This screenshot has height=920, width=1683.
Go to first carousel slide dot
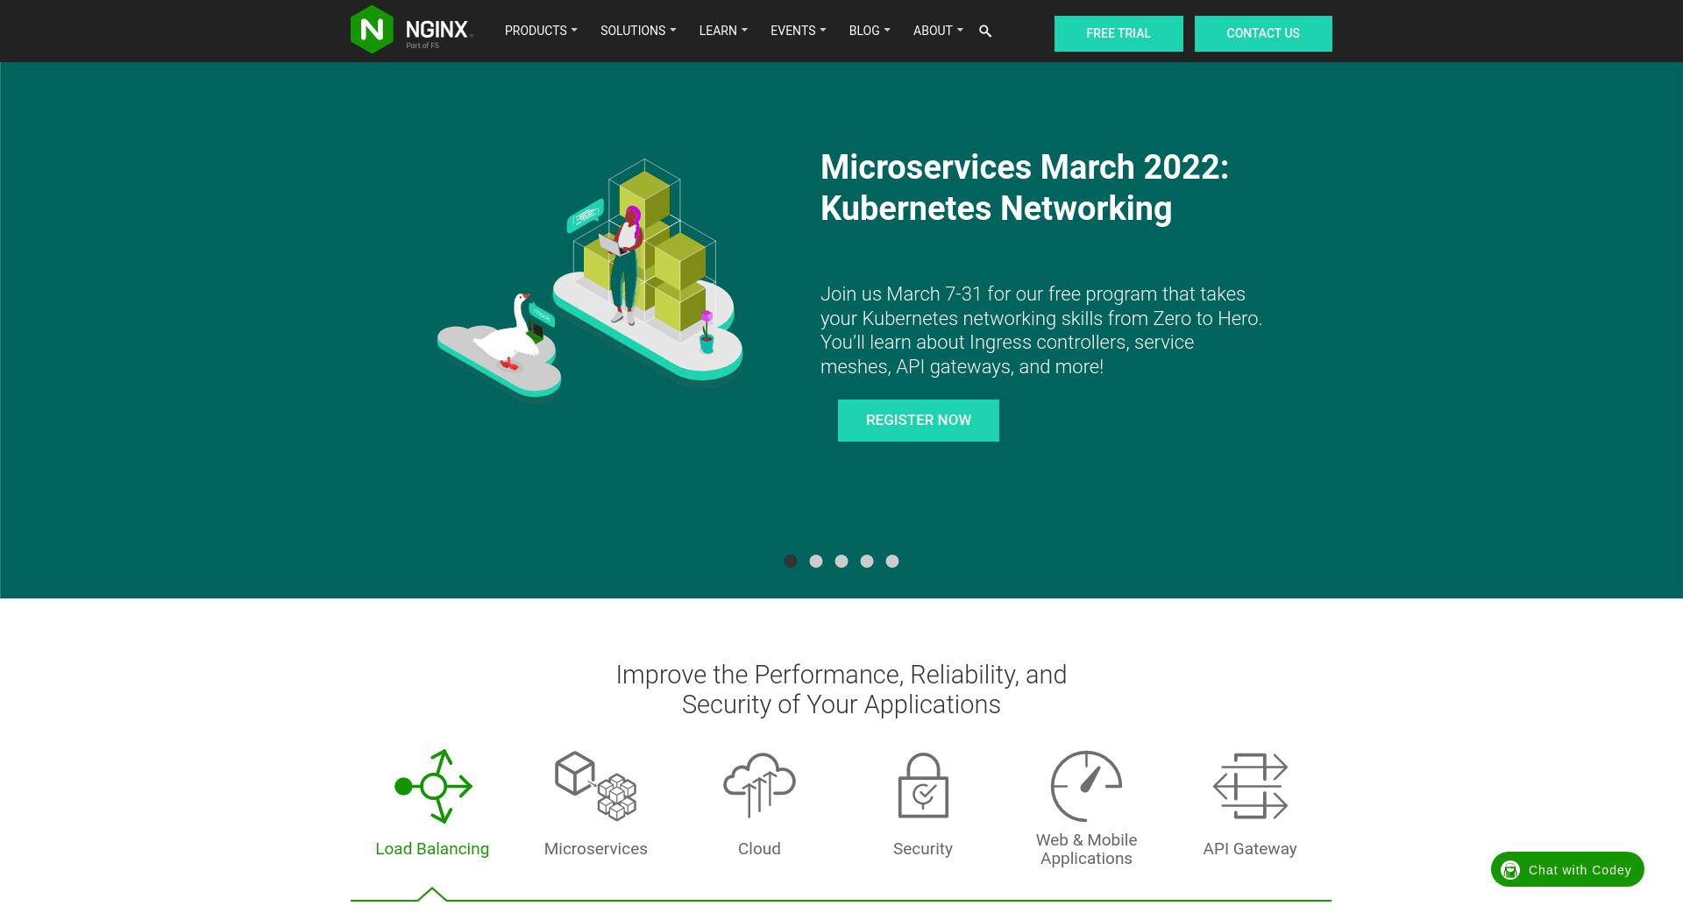click(791, 561)
